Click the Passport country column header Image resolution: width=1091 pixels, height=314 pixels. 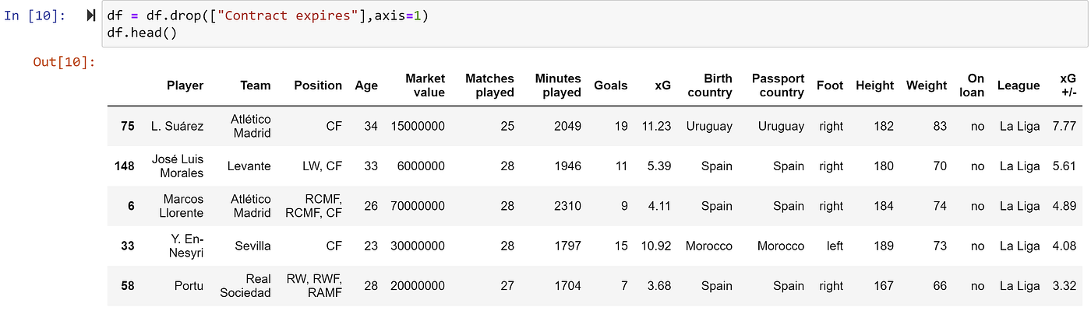[x=778, y=85]
